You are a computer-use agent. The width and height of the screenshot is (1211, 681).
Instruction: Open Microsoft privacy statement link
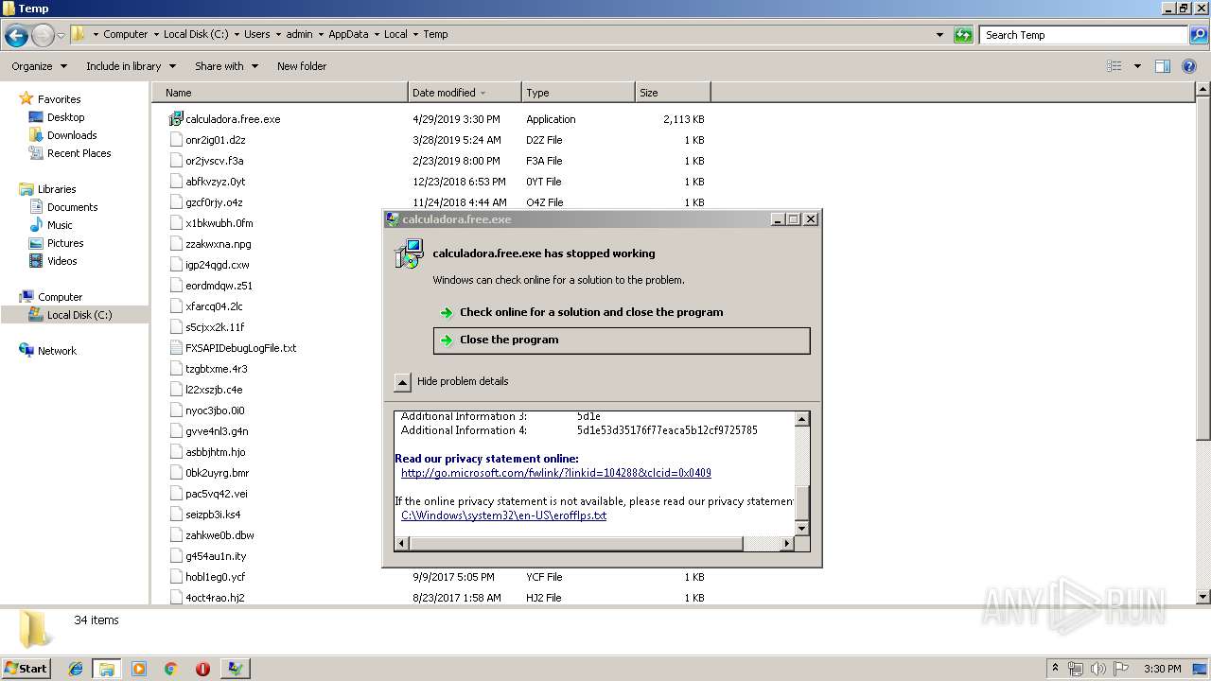coord(555,473)
